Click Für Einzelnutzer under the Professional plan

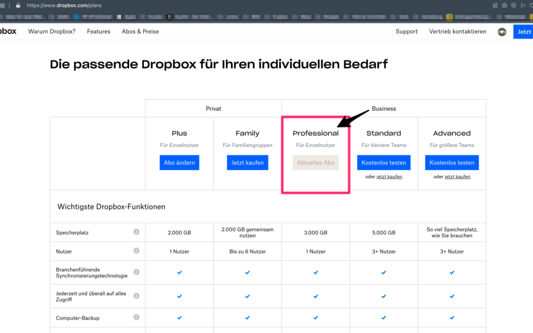[x=316, y=145]
